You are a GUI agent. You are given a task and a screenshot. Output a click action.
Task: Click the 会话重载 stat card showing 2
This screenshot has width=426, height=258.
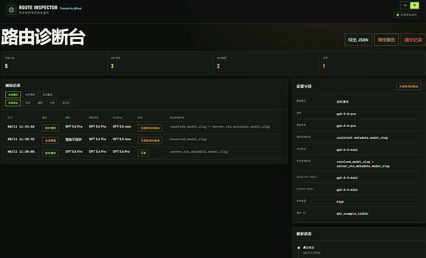click(266, 63)
